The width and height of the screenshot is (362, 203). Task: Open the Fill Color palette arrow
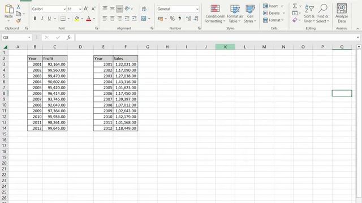click(82, 19)
